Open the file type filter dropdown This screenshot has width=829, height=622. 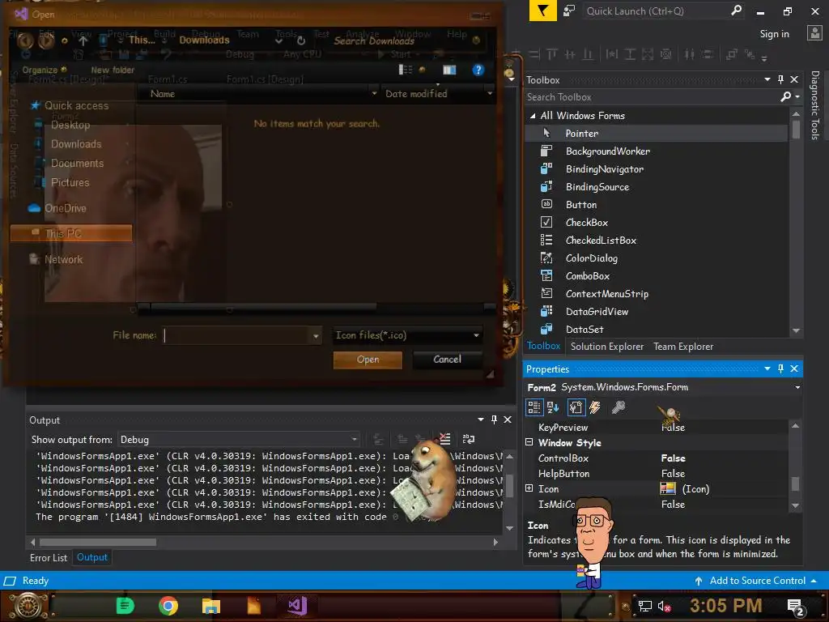tap(476, 335)
